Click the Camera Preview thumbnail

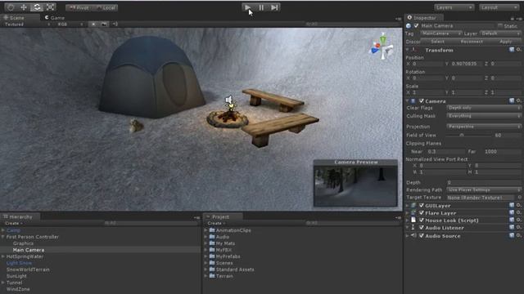pos(355,186)
